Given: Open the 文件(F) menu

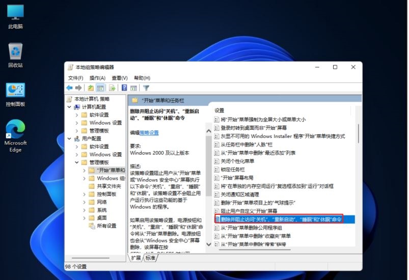Looking at the screenshot, I should 76,78.
